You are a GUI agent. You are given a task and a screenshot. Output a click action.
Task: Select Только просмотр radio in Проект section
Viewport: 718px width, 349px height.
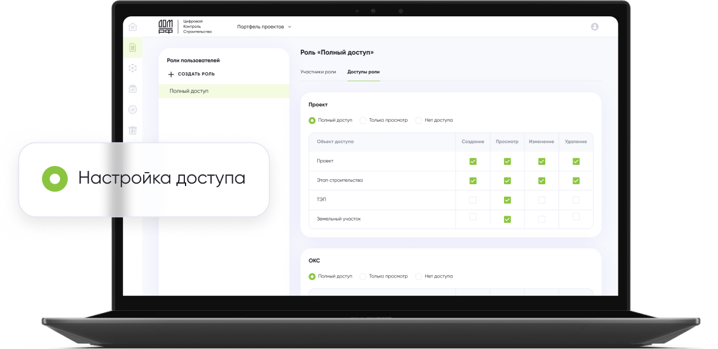363,121
